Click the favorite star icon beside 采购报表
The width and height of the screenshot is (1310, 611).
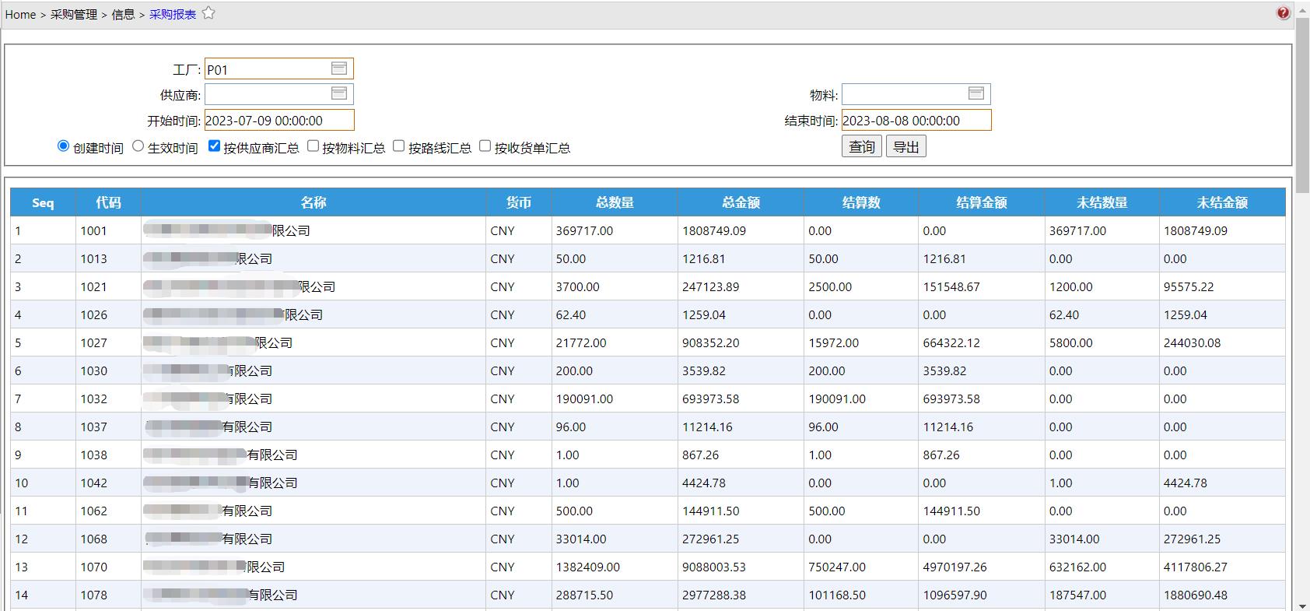click(x=208, y=13)
